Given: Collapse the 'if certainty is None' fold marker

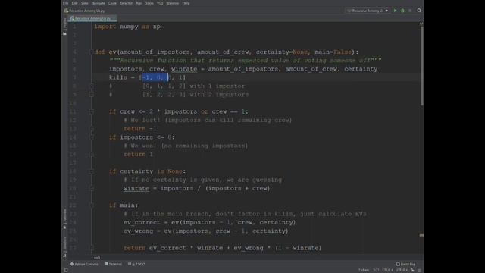Looking at the screenshot, I should (92, 171).
